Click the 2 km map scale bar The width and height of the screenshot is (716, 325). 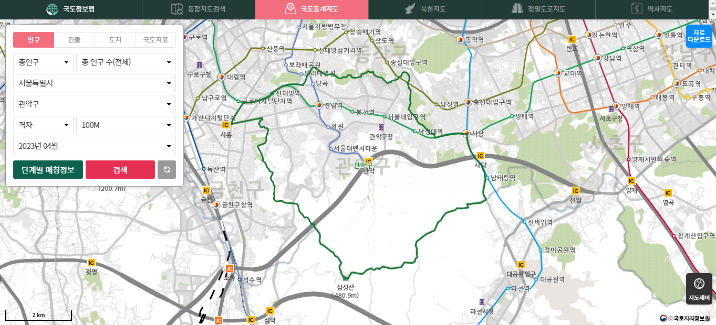(x=38, y=315)
